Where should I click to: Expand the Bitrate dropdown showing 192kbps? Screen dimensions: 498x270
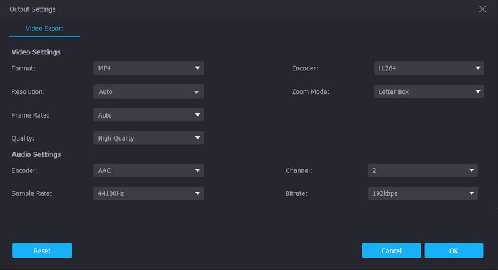423,193
